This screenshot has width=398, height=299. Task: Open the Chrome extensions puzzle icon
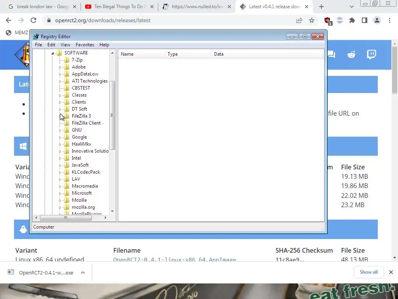point(352,20)
